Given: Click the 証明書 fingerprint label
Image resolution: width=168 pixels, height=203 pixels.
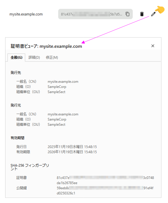Looking at the screenshot, I should click(x=22, y=178).
